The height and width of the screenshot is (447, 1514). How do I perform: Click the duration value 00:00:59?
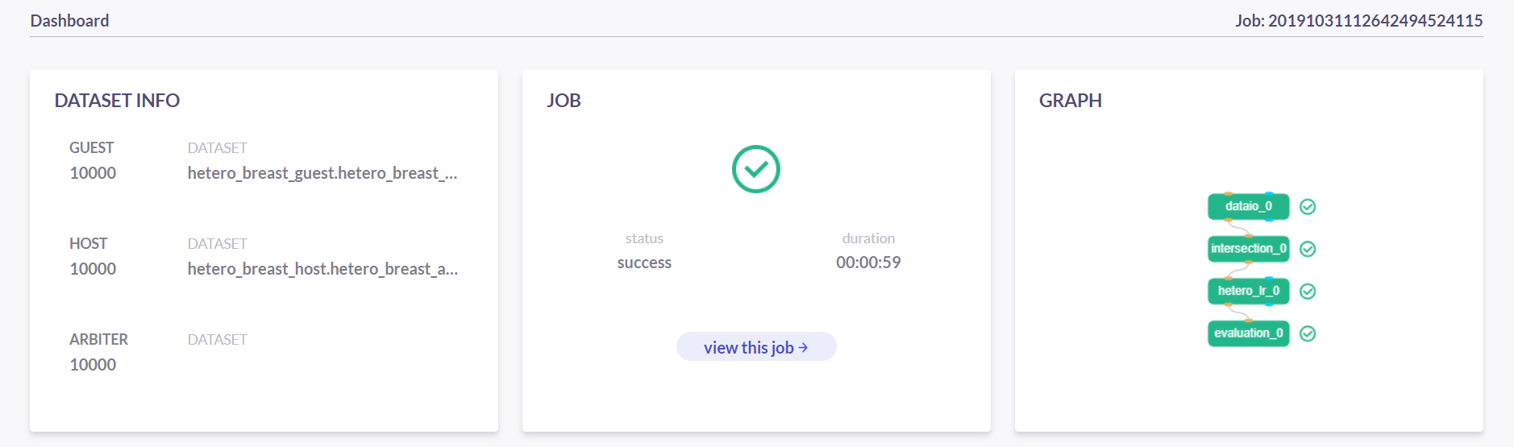868,263
